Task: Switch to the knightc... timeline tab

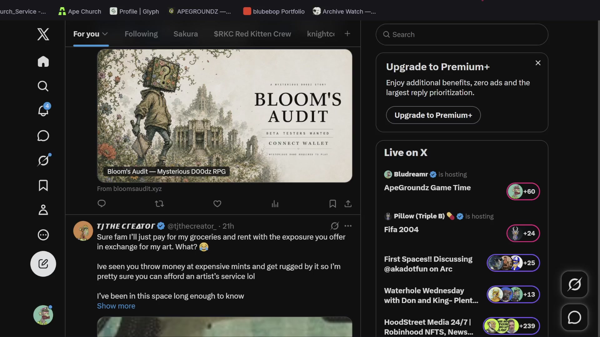Action: (x=321, y=34)
